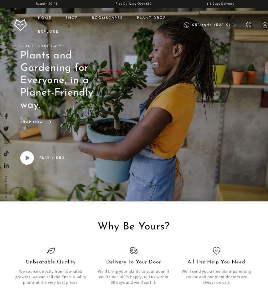Screen dimensions: 268x293
Task: Open the LinkedIn social icon
Action: coord(6,166)
